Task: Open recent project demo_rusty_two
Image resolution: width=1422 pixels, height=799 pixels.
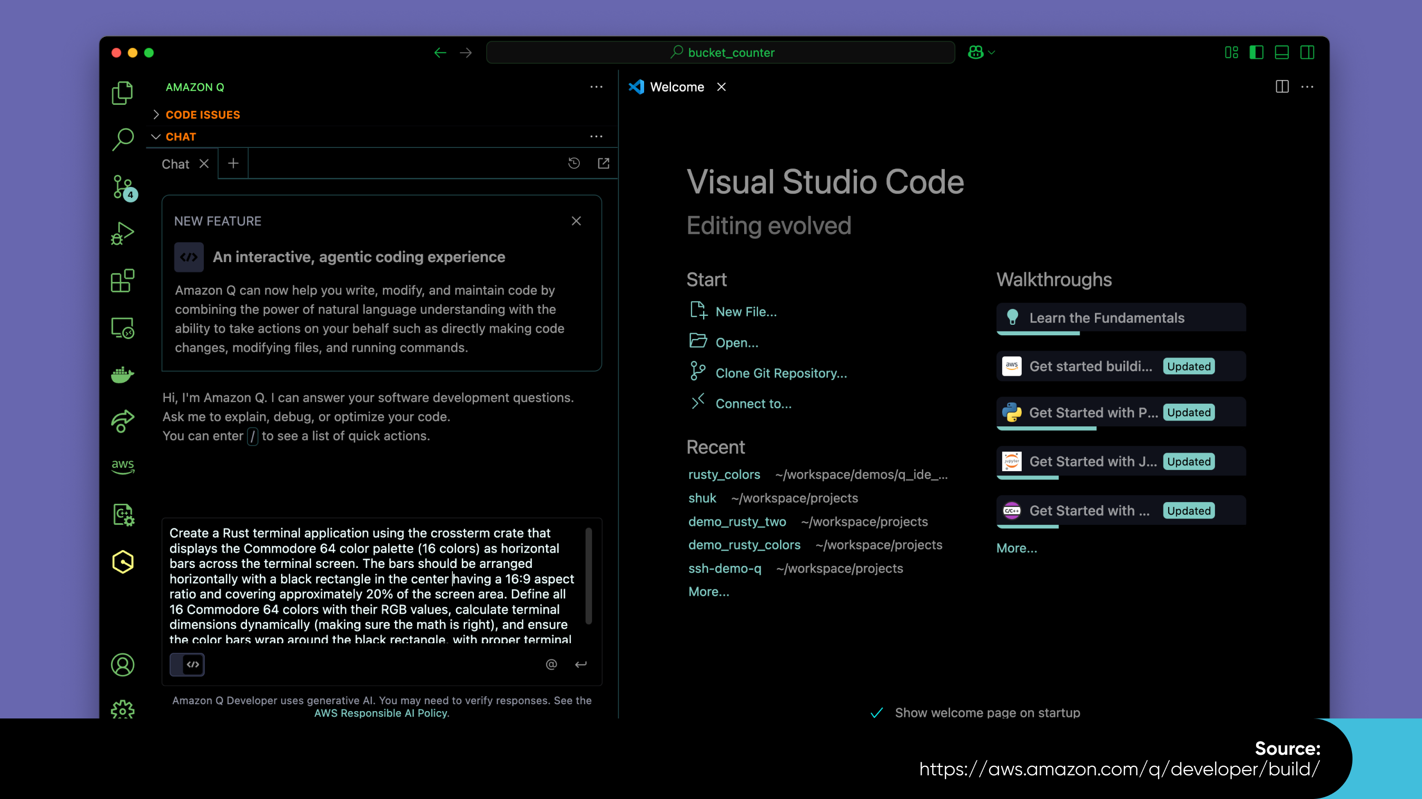Action: [x=737, y=522]
